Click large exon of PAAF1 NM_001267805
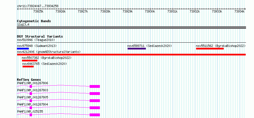 (95, 101)
